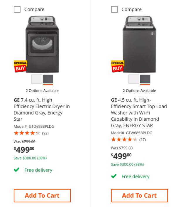Check Compare box for GE washer
The height and width of the screenshot is (207, 176).
click(114, 9)
